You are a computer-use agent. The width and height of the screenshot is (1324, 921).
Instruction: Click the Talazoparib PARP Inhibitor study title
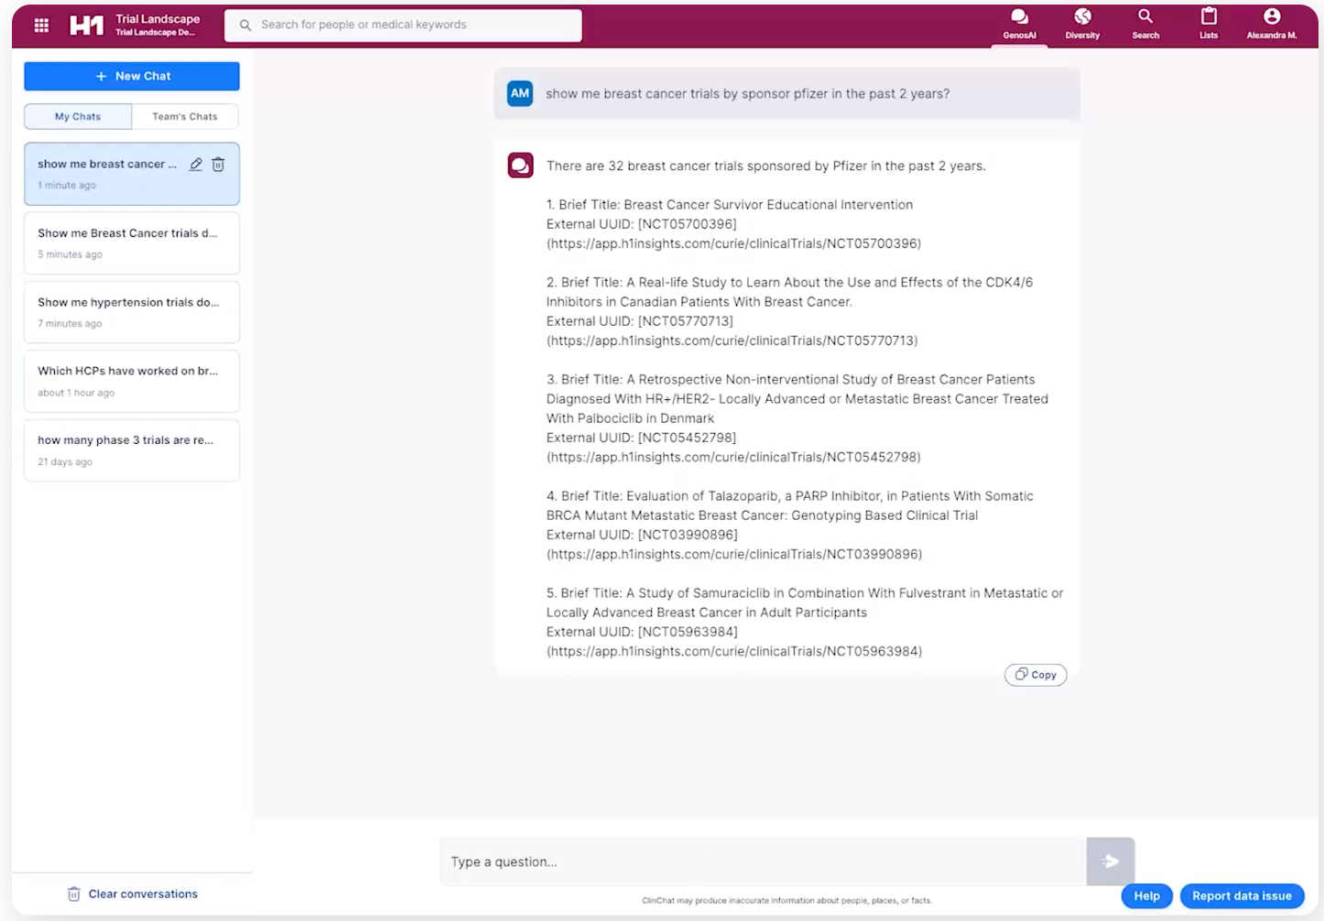tap(790, 505)
